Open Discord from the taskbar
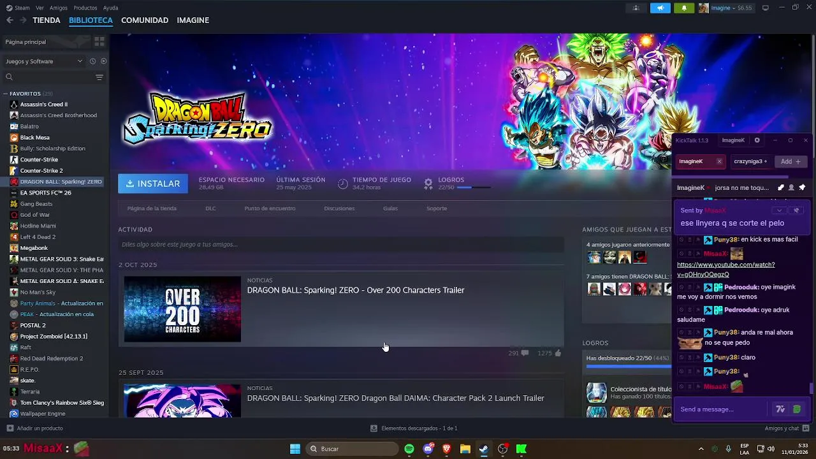816x459 pixels. click(x=428, y=449)
